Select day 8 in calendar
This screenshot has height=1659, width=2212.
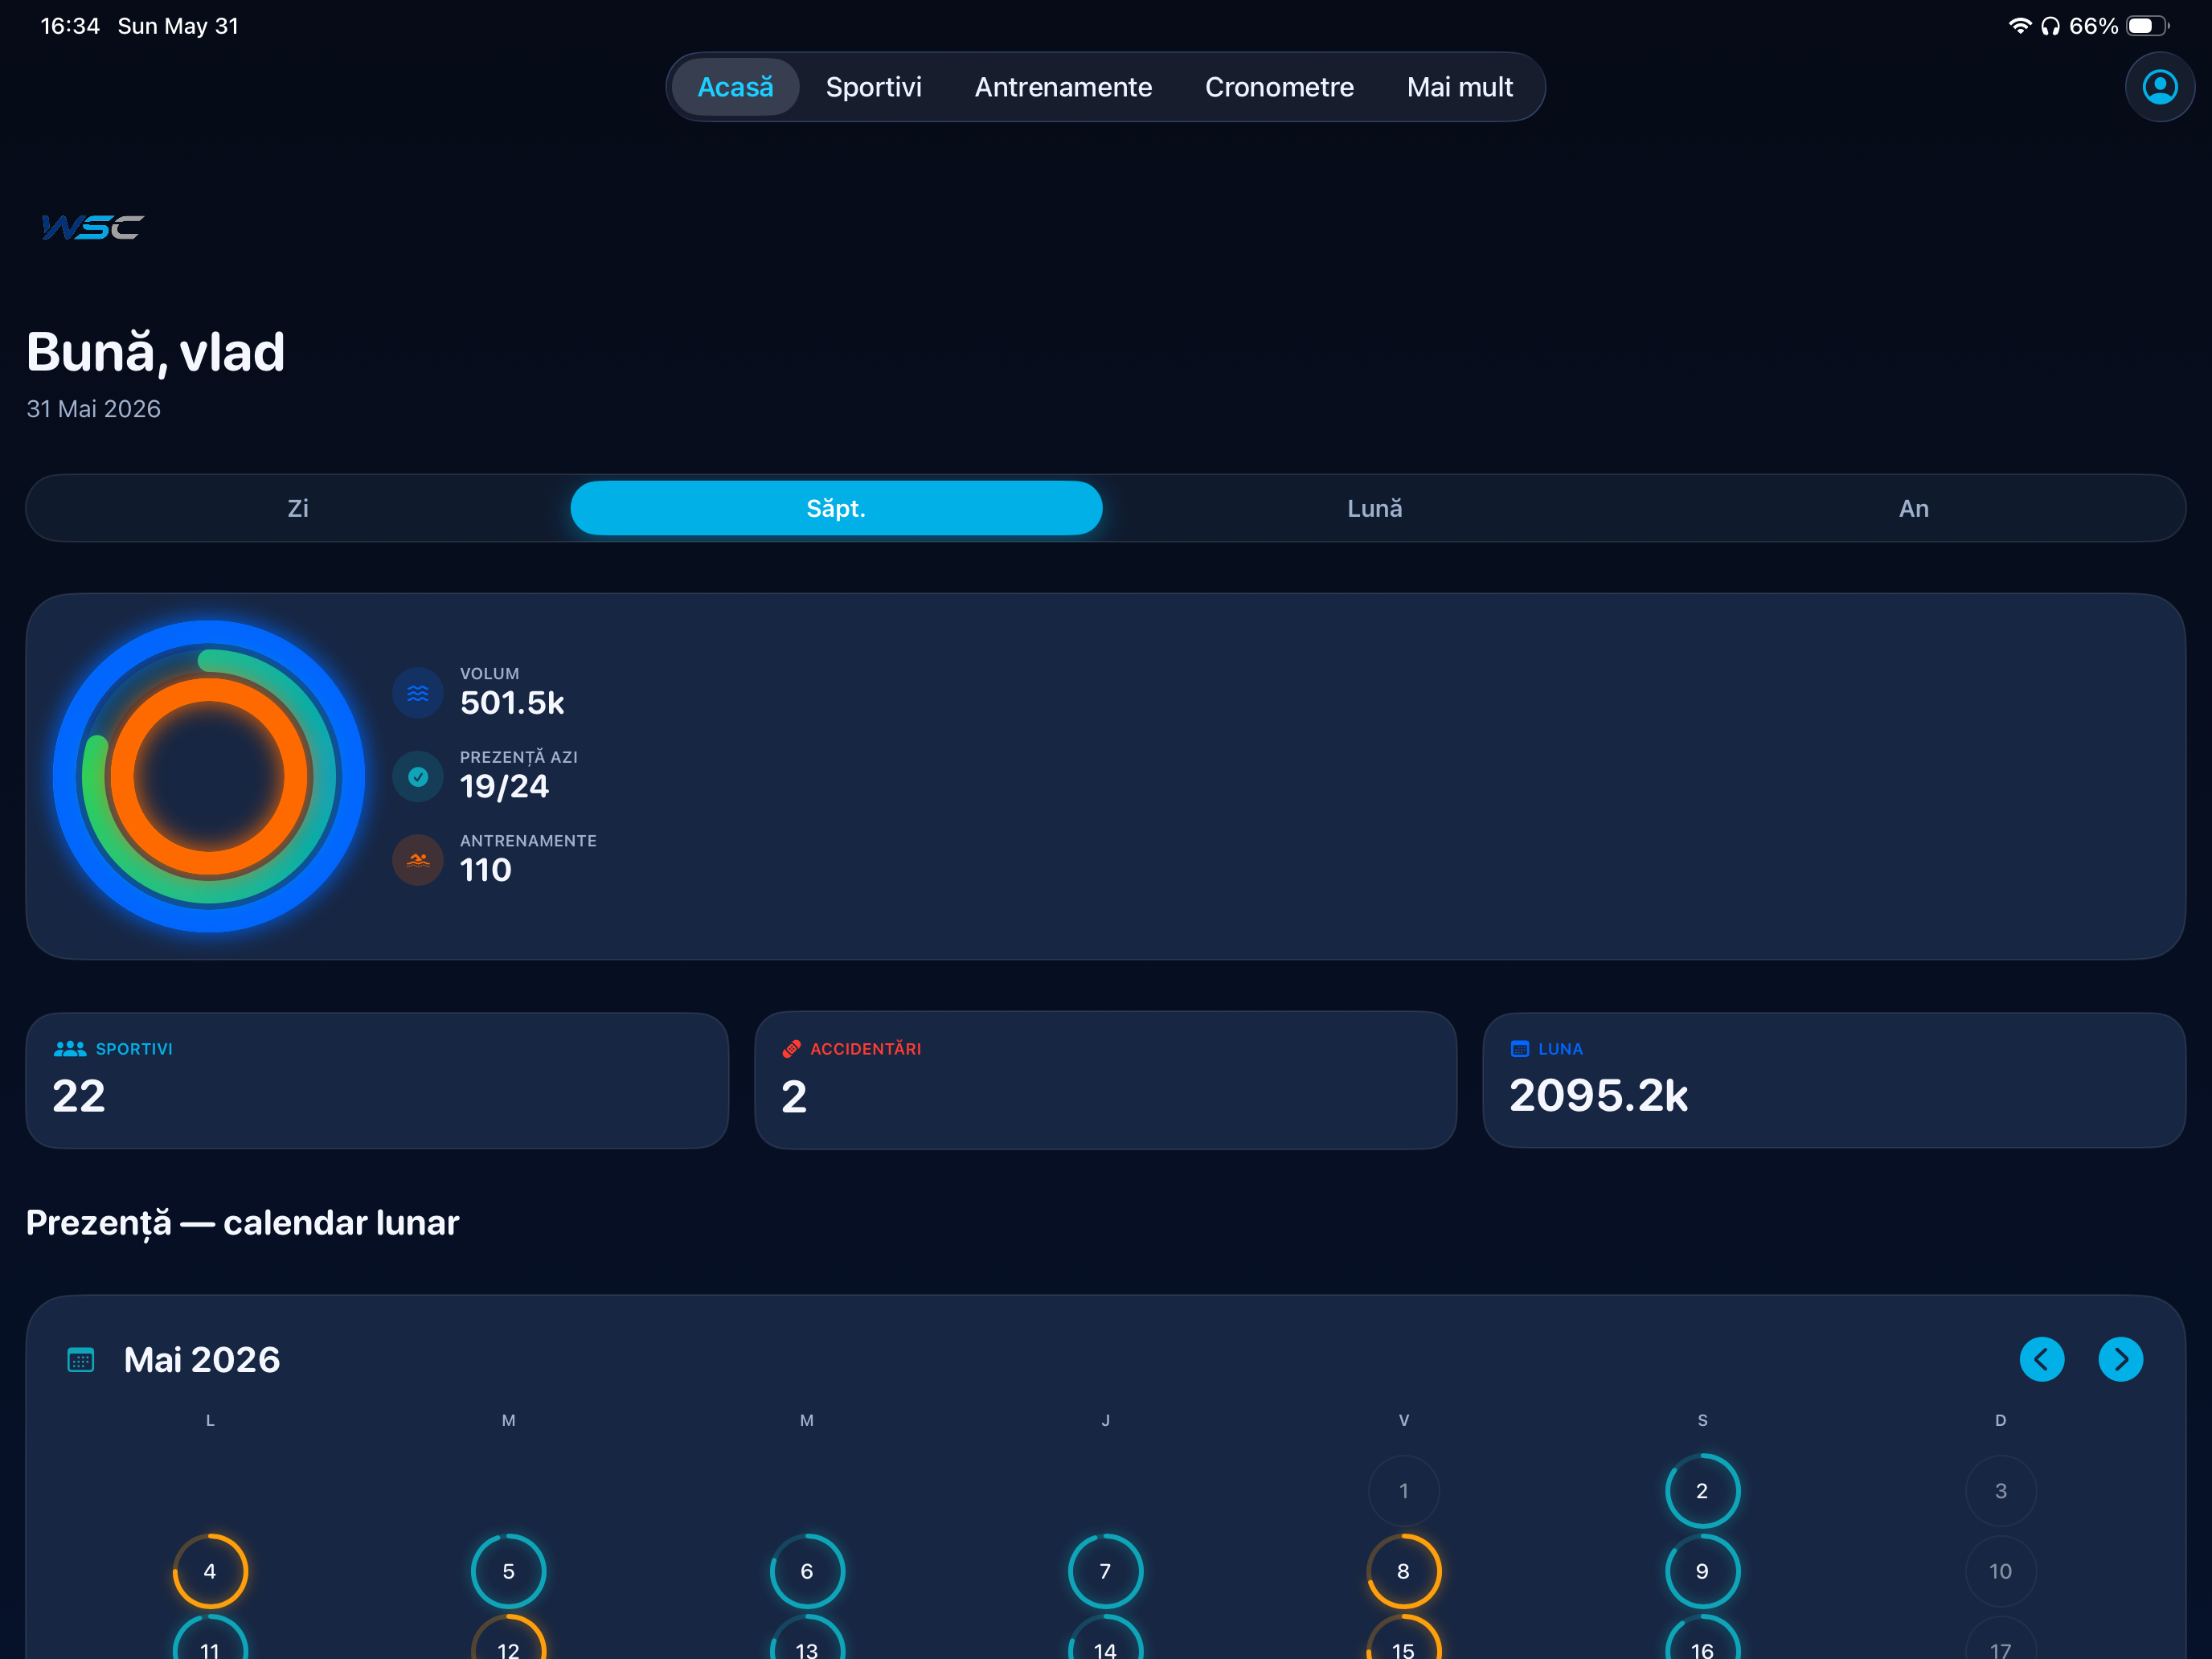click(x=1403, y=1571)
